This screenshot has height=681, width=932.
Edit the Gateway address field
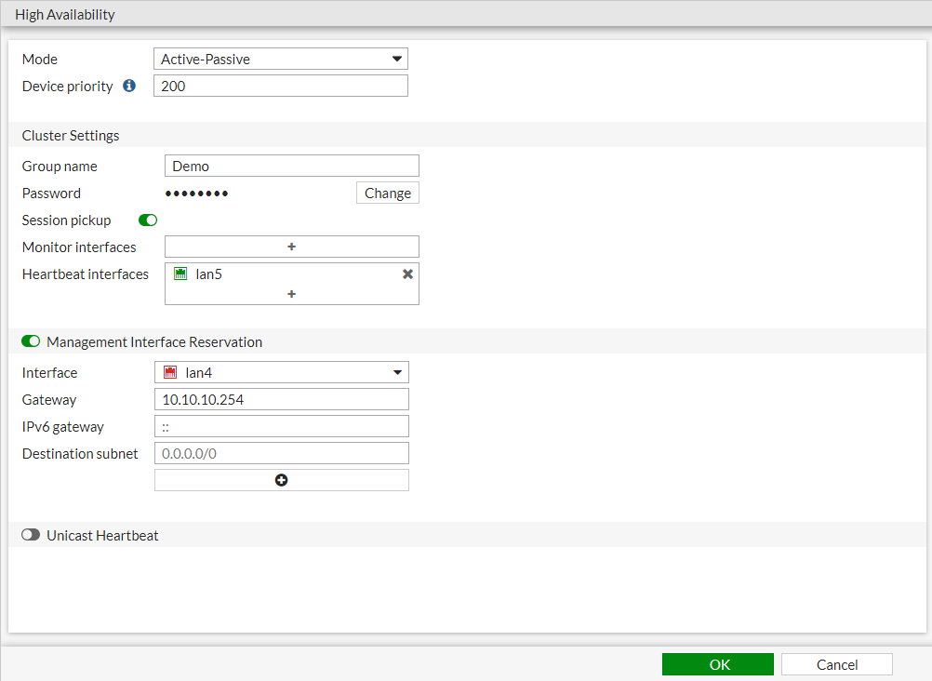tap(281, 399)
